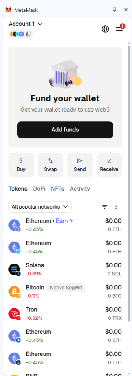Viewport: 132px width, 376px height.
Task: Click the Receive button
Action: point(109,165)
